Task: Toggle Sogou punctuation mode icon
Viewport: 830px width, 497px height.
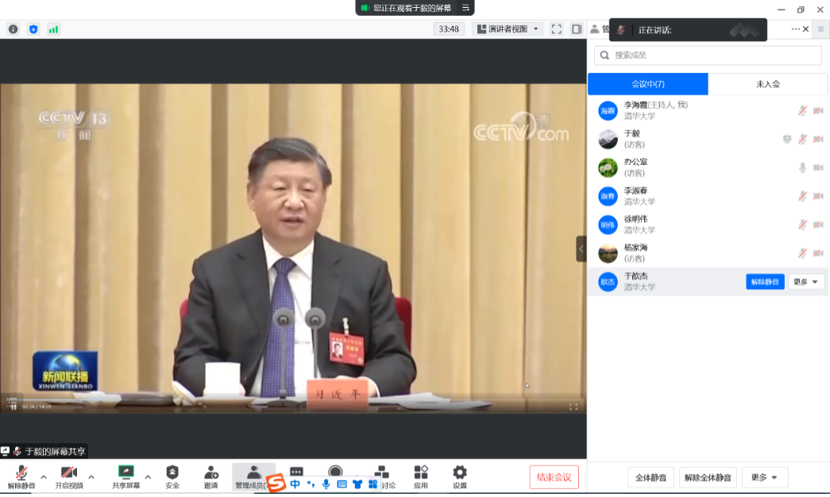Action: [311, 484]
